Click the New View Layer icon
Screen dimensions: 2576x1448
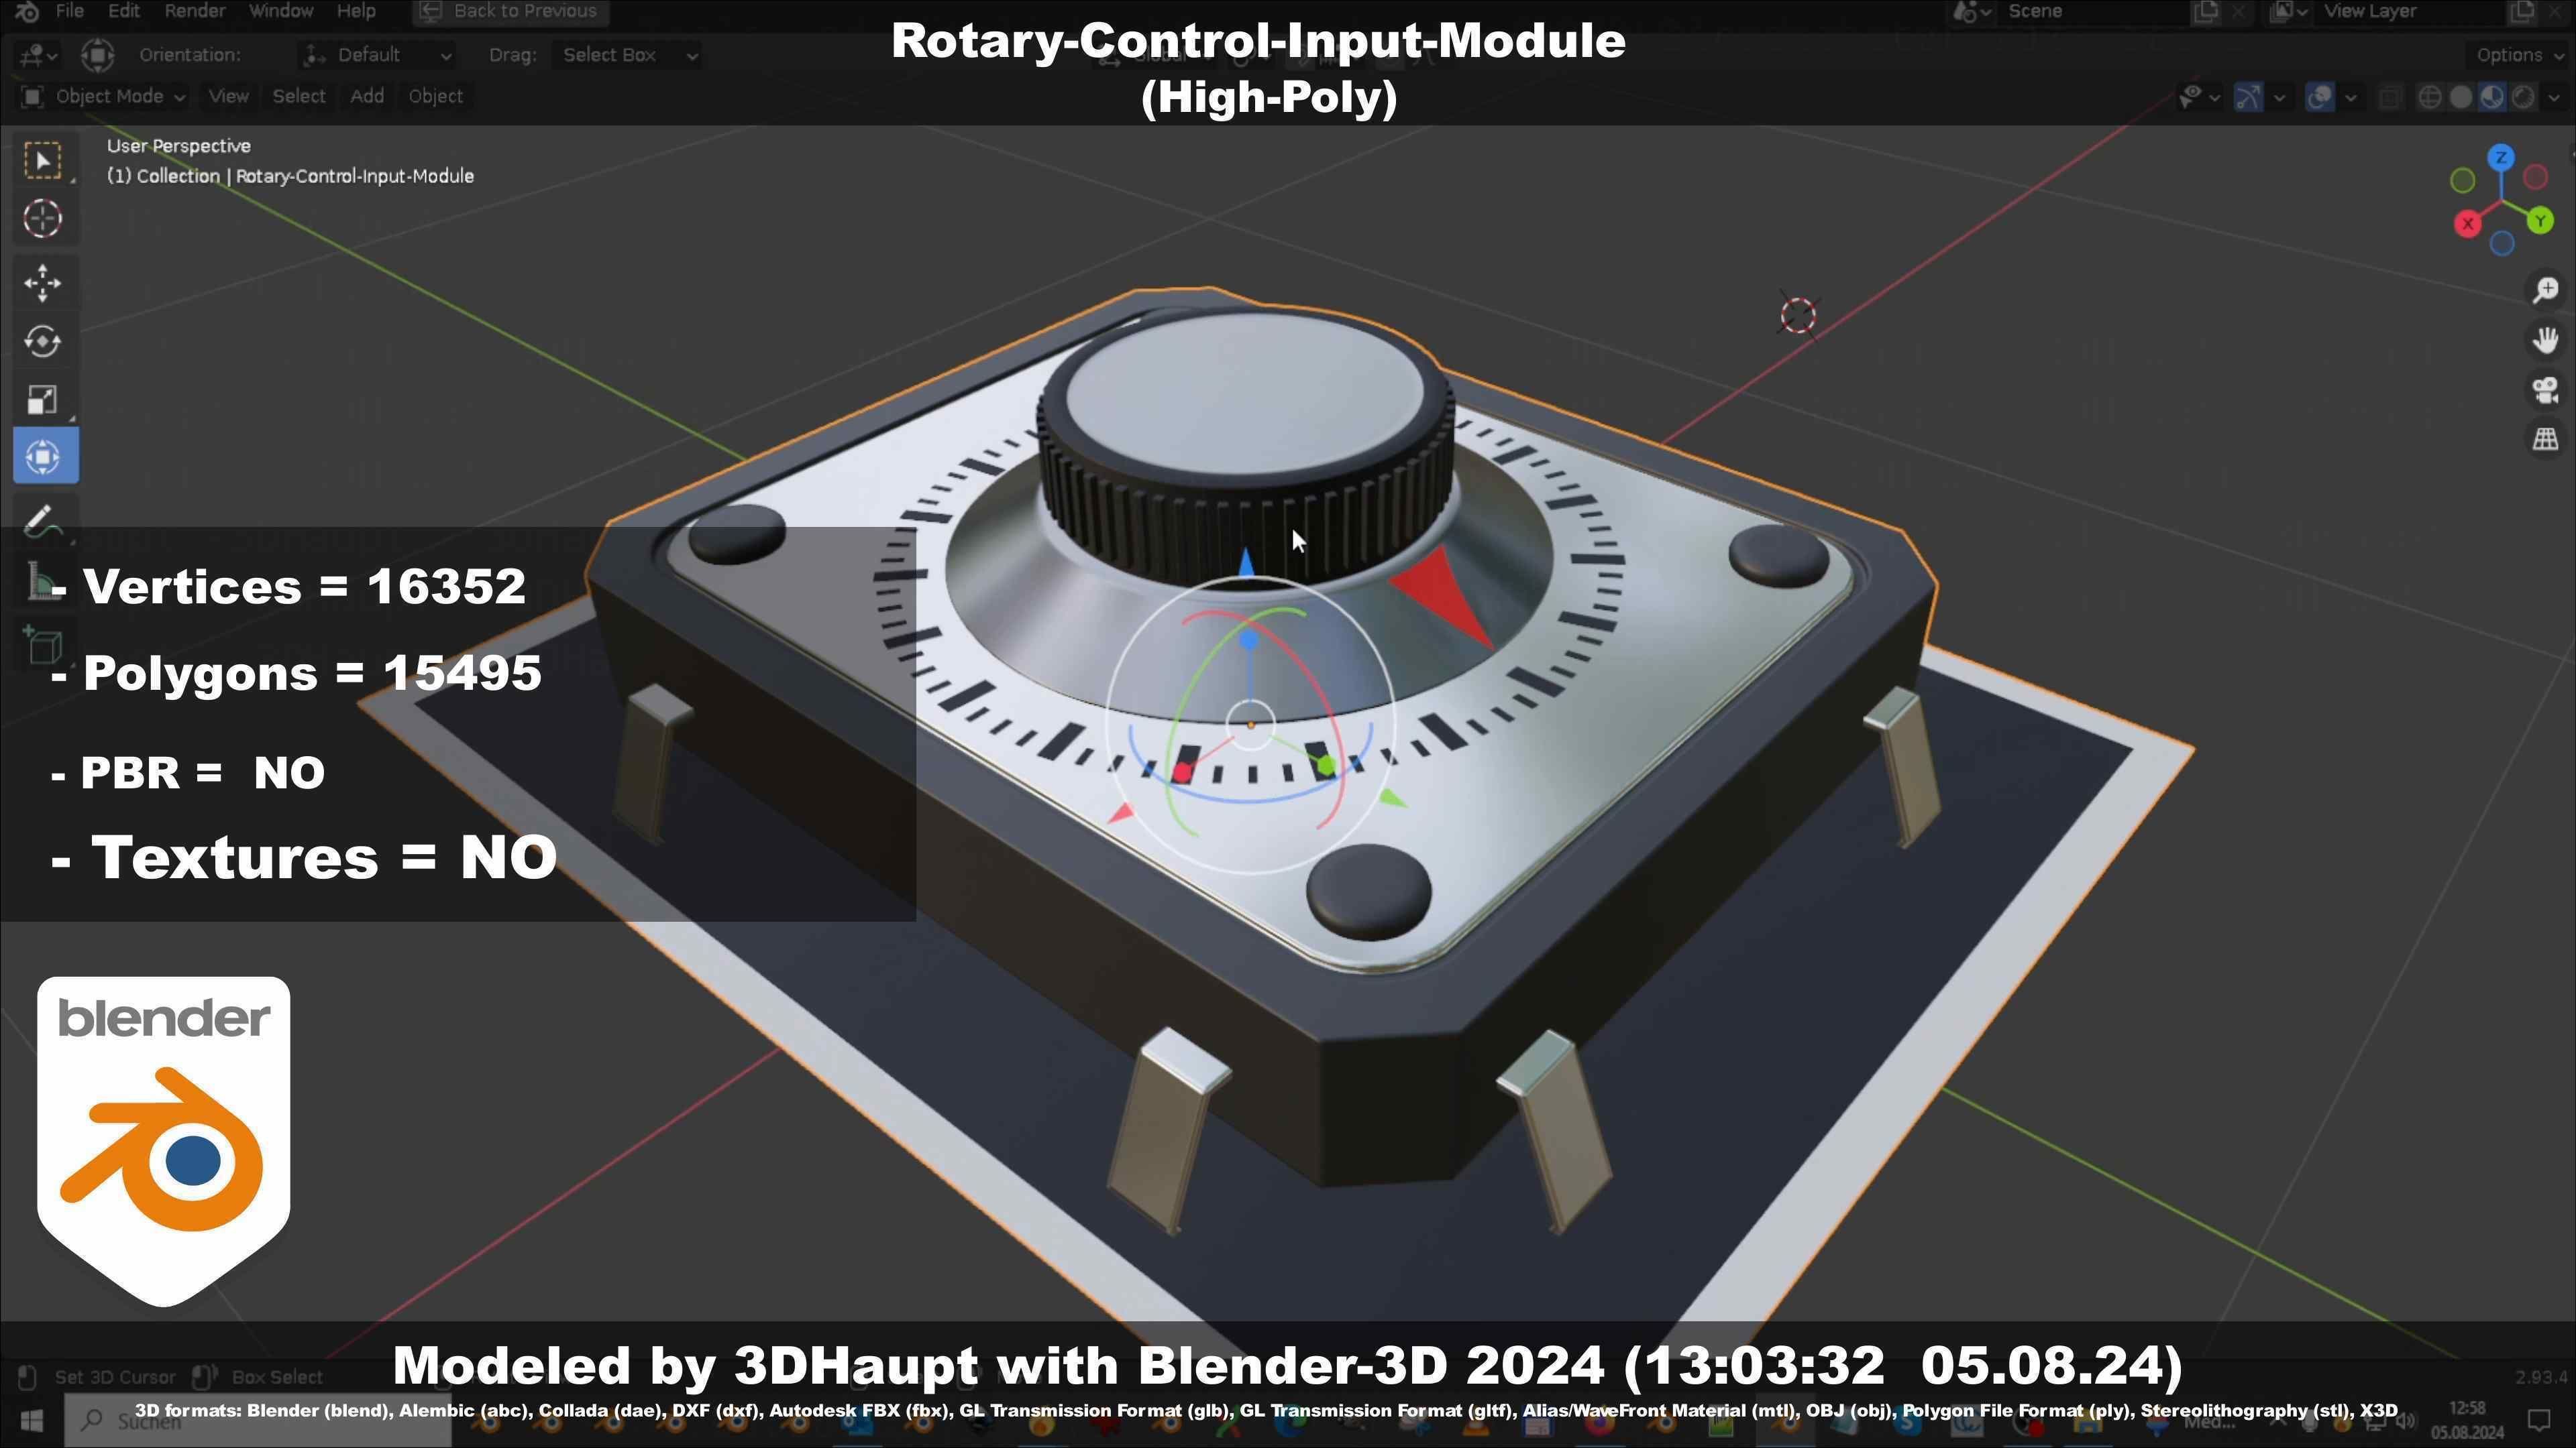(x=2522, y=11)
